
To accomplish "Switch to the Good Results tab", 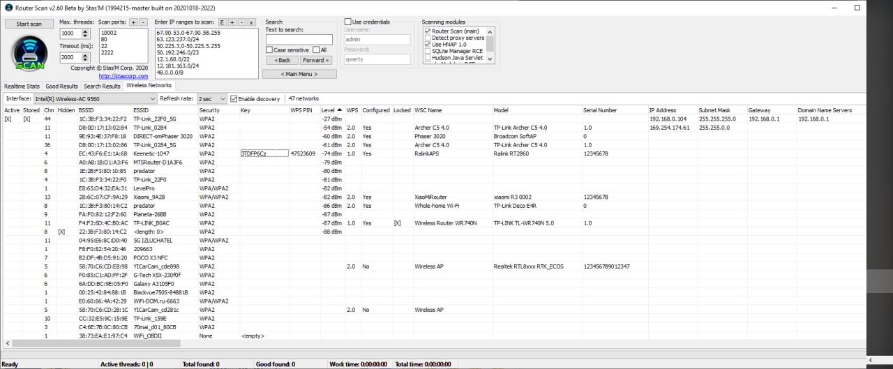I will (x=61, y=86).
